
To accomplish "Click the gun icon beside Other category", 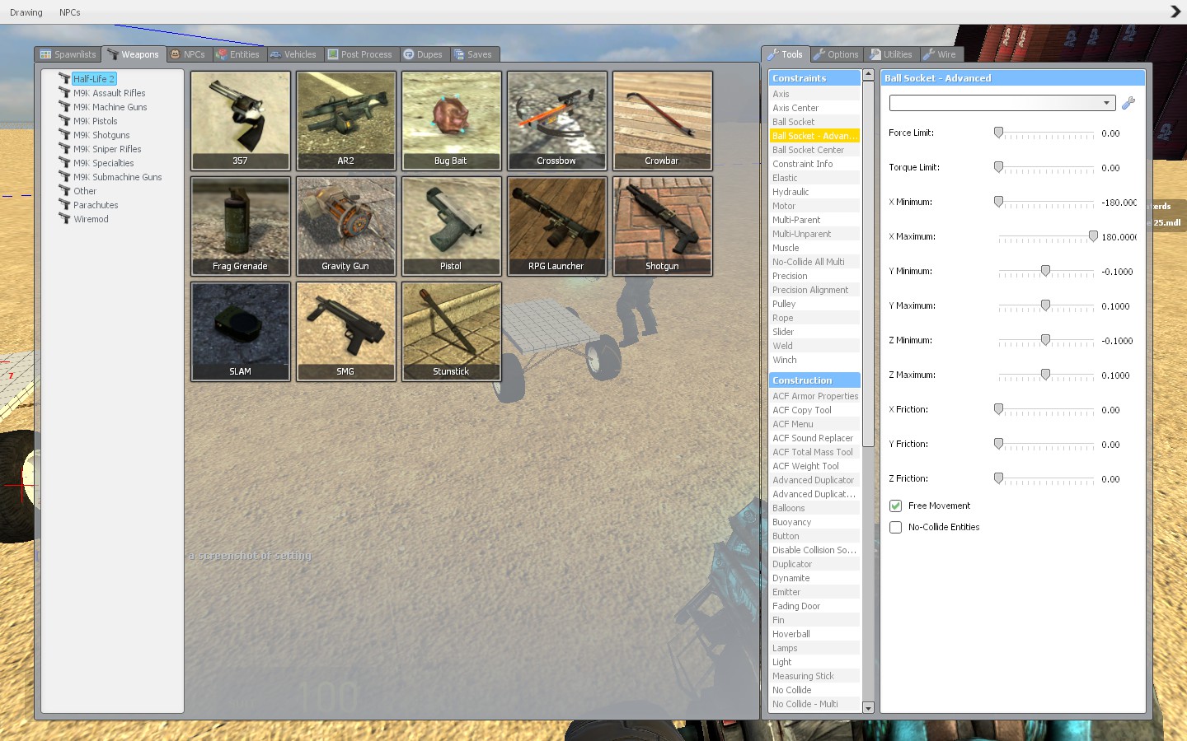I will 64,191.
